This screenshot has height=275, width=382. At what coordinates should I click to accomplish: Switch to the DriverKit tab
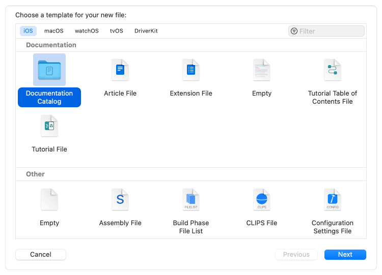coord(146,31)
